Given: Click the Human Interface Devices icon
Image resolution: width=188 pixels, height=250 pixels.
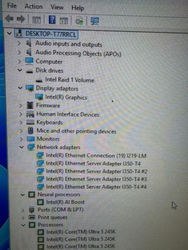Looking at the screenshot, I should click(30, 114).
